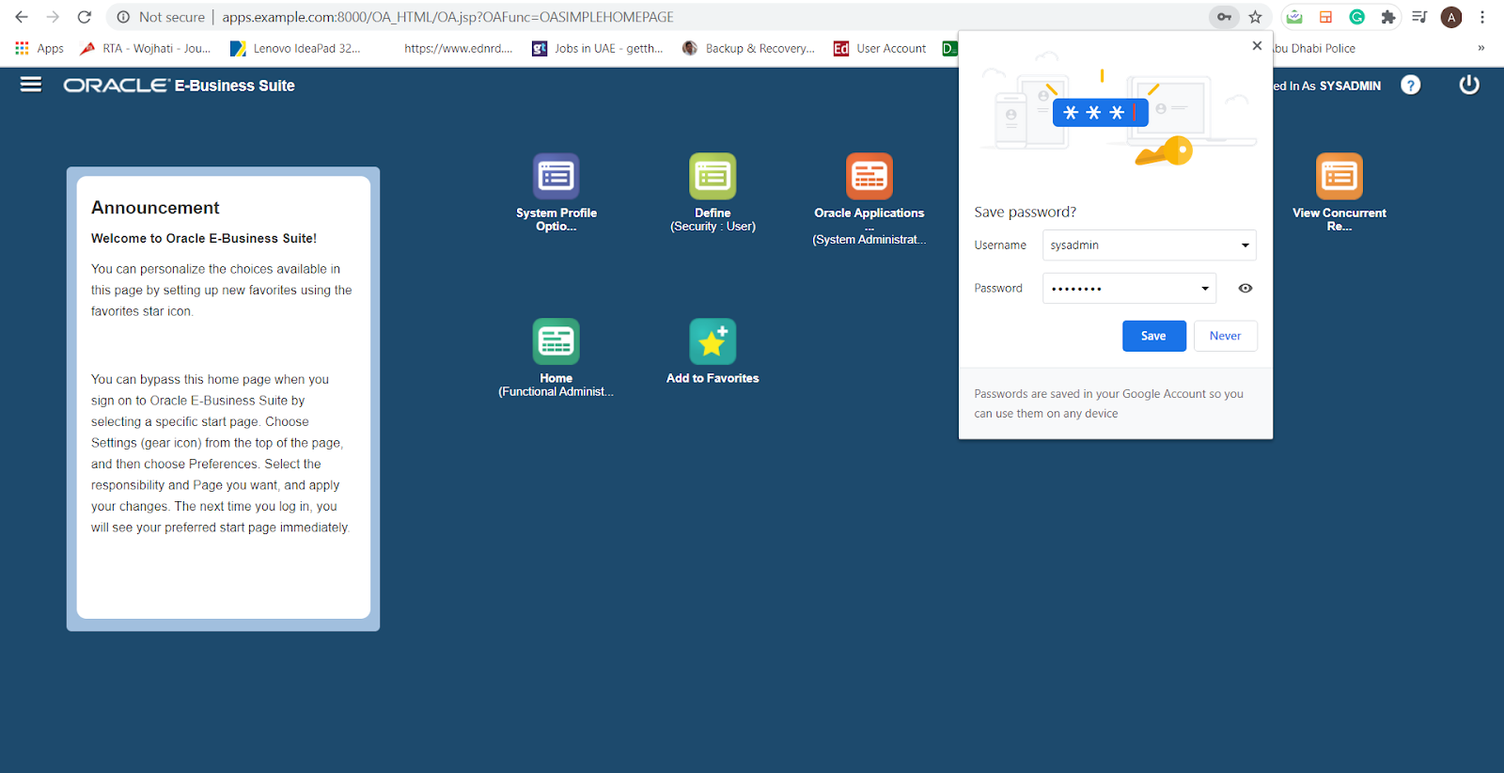Click Welcome to Oracle E-Business Suite text
This screenshot has width=1504, height=773.
204,239
